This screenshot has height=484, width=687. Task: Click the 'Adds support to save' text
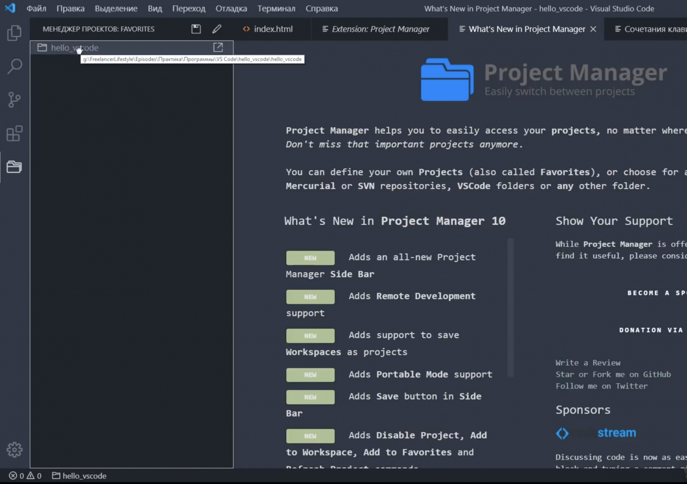click(x=404, y=335)
